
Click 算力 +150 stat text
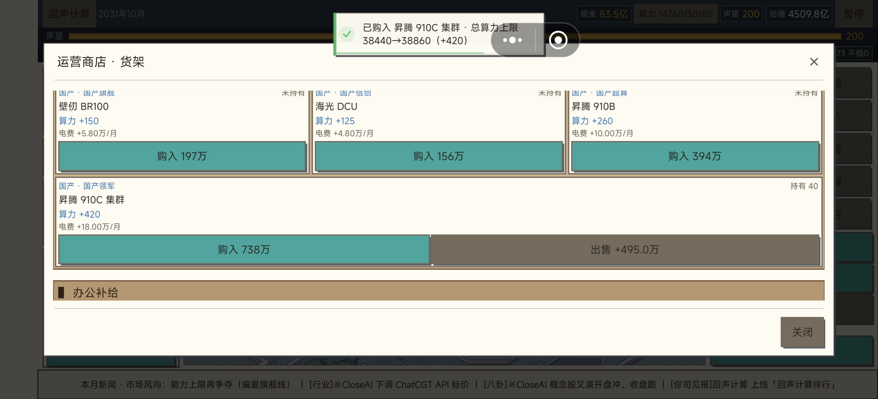(x=79, y=121)
